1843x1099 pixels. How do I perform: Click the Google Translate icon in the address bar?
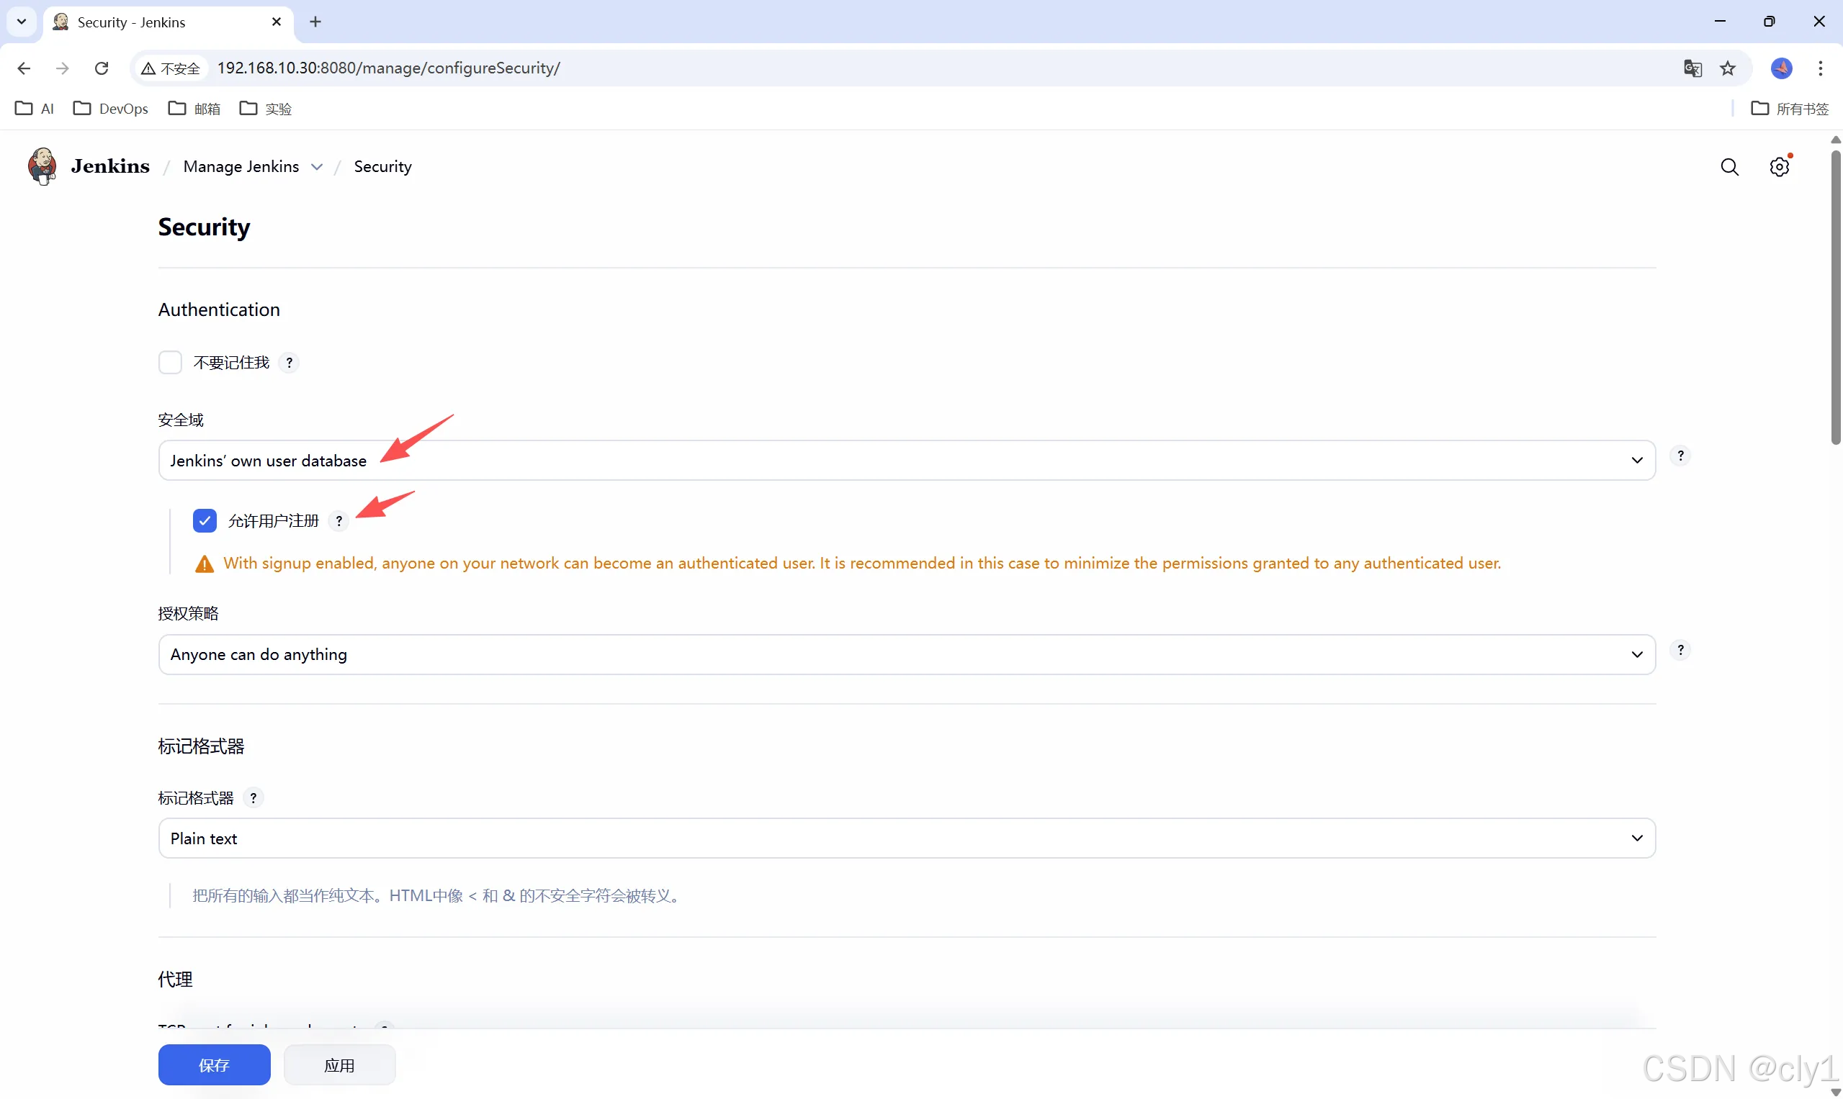point(1692,68)
